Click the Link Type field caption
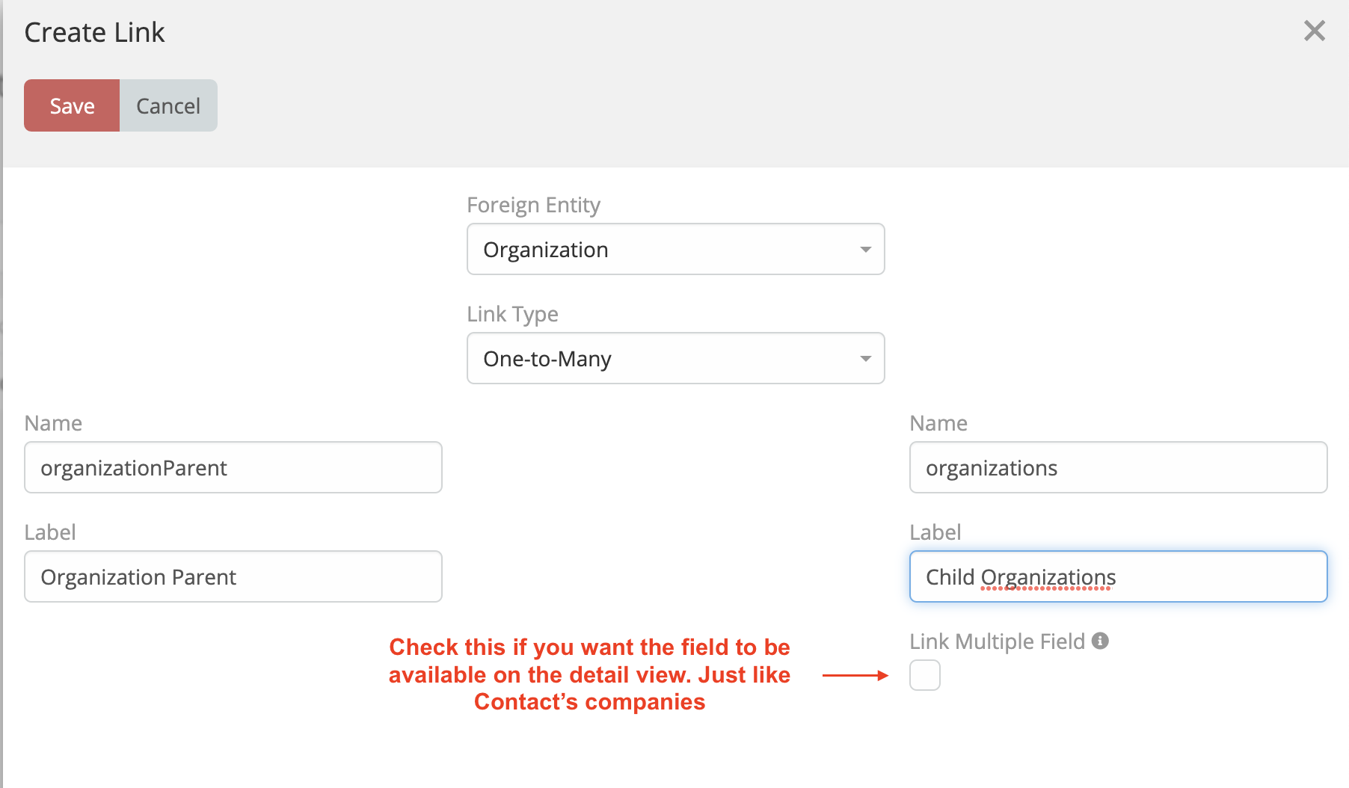The image size is (1349, 788). click(512, 314)
